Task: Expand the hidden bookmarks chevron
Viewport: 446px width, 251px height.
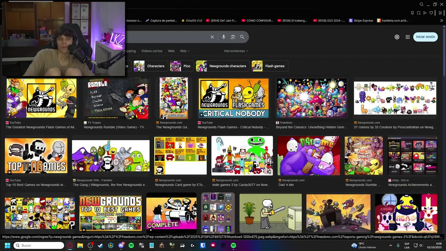Action: 442,21
